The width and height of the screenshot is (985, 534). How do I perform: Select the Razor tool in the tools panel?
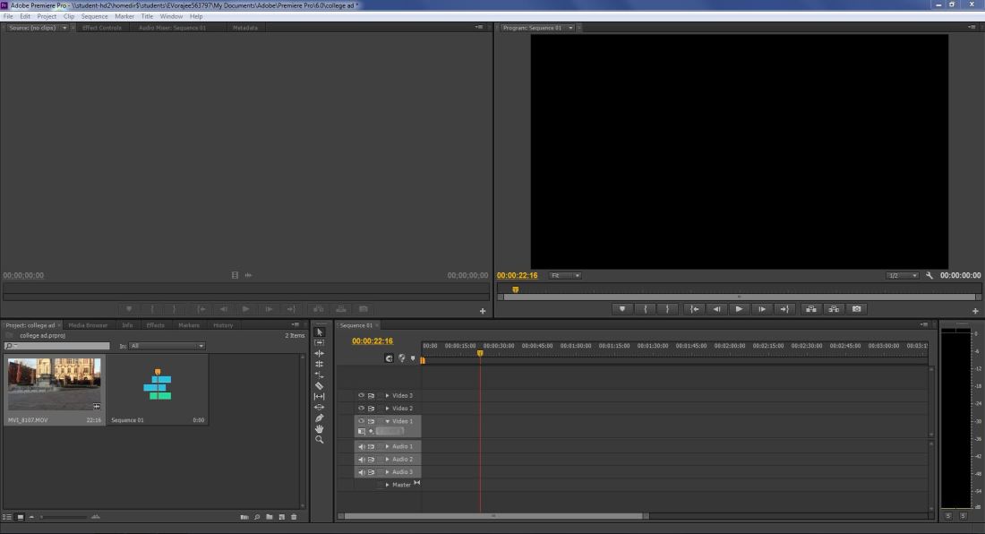click(320, 385)
